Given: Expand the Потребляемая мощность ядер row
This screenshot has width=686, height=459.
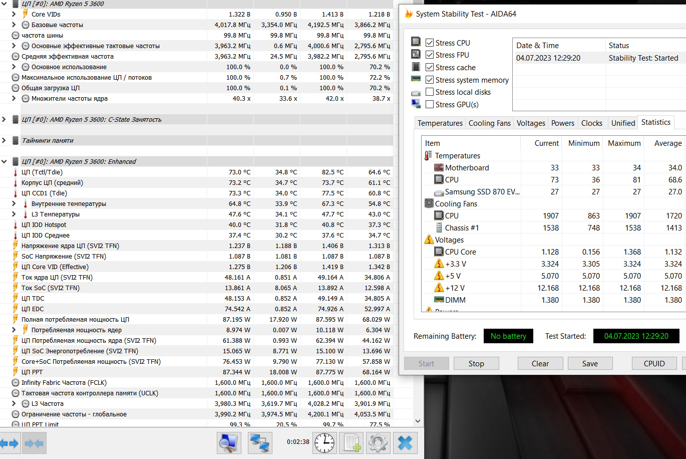Looking at the screenshot, I should (x=14, y=330).
